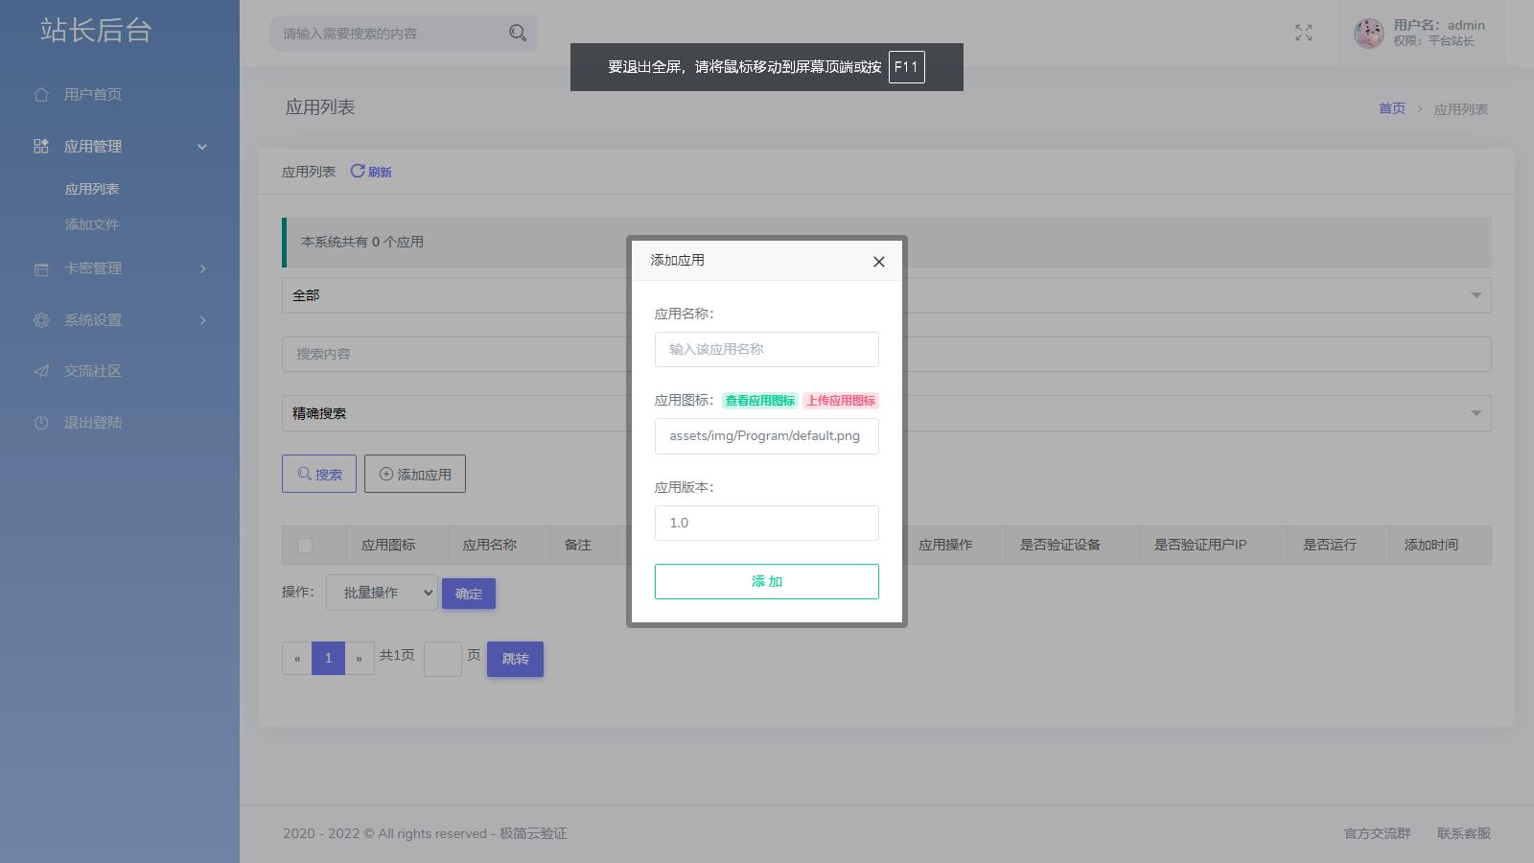1534x863 pixels.
Task: Close the 添加应用 dialog with X
Action: 878,262
